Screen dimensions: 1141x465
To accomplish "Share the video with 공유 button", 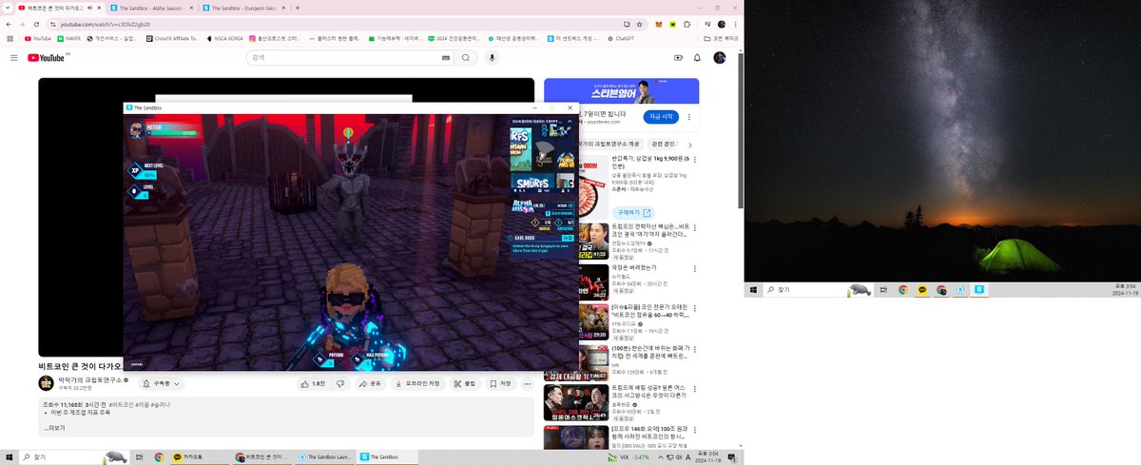I will click(371, 384).
